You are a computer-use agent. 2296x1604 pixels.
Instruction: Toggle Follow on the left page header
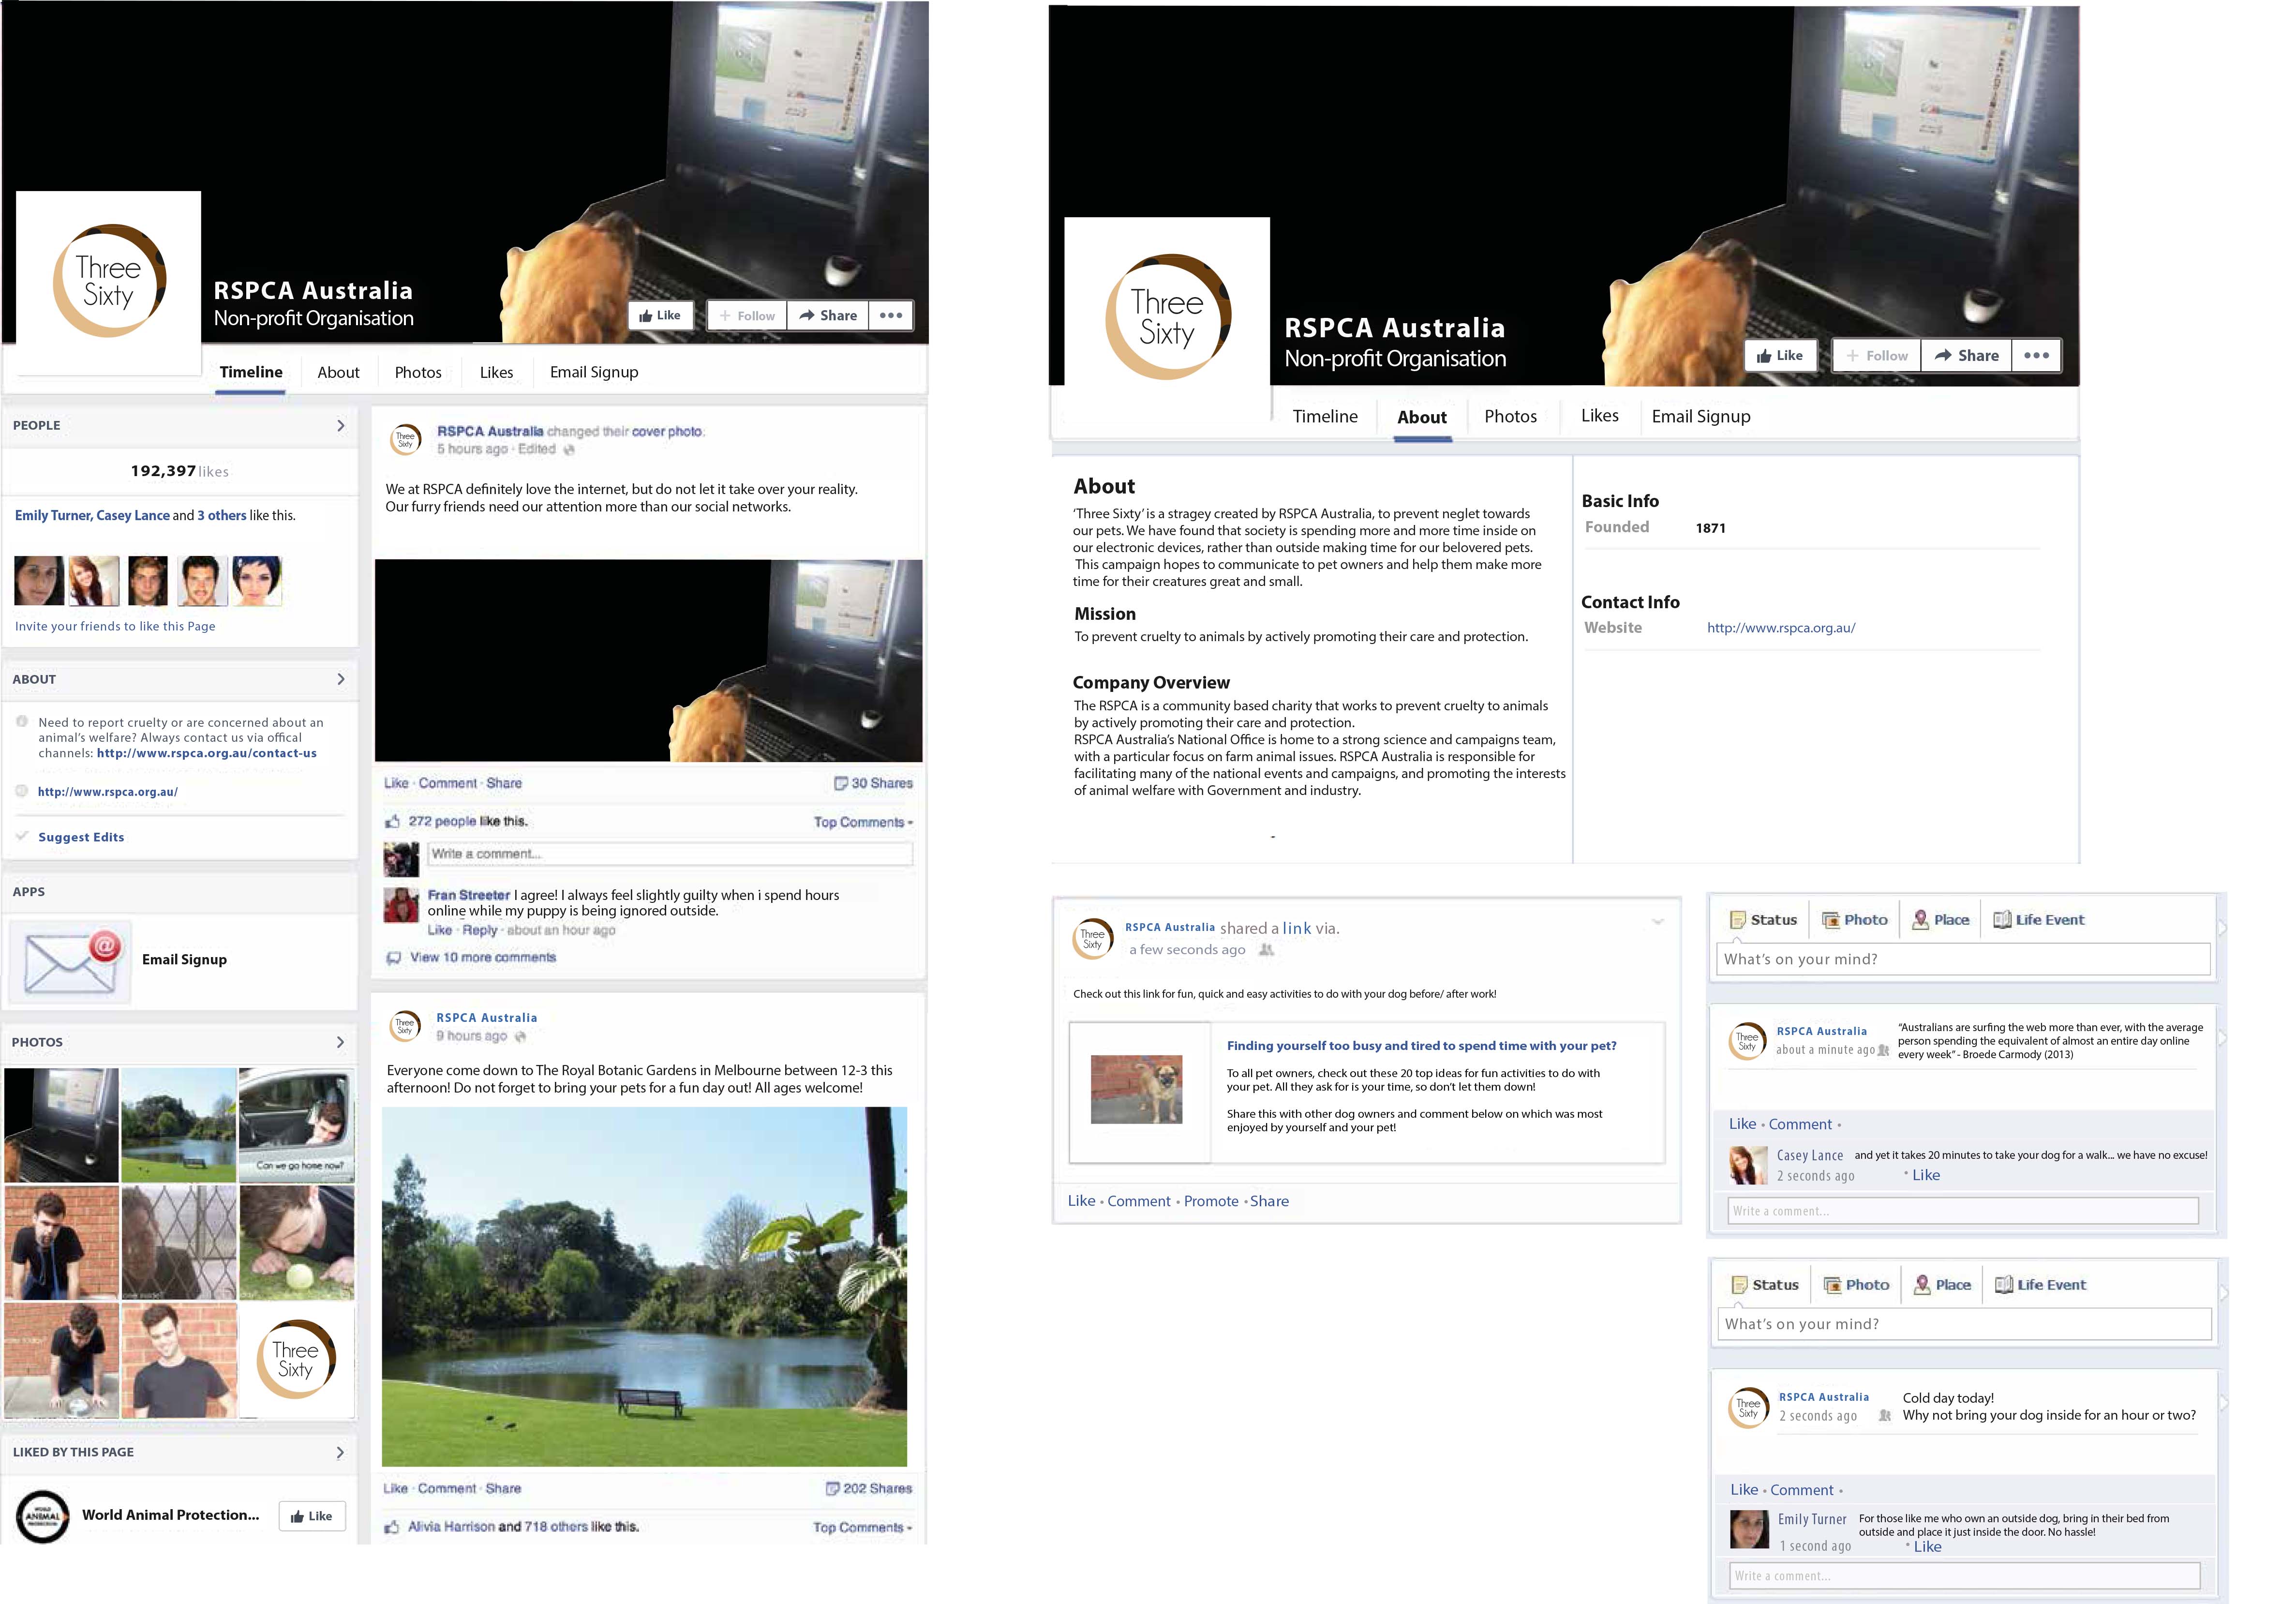746,316
